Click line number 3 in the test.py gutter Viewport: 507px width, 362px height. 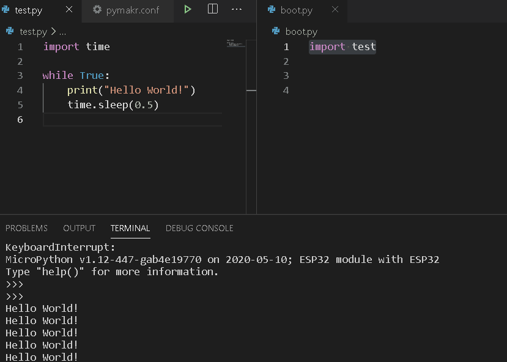pyautogui.click(x=20, y=76)
